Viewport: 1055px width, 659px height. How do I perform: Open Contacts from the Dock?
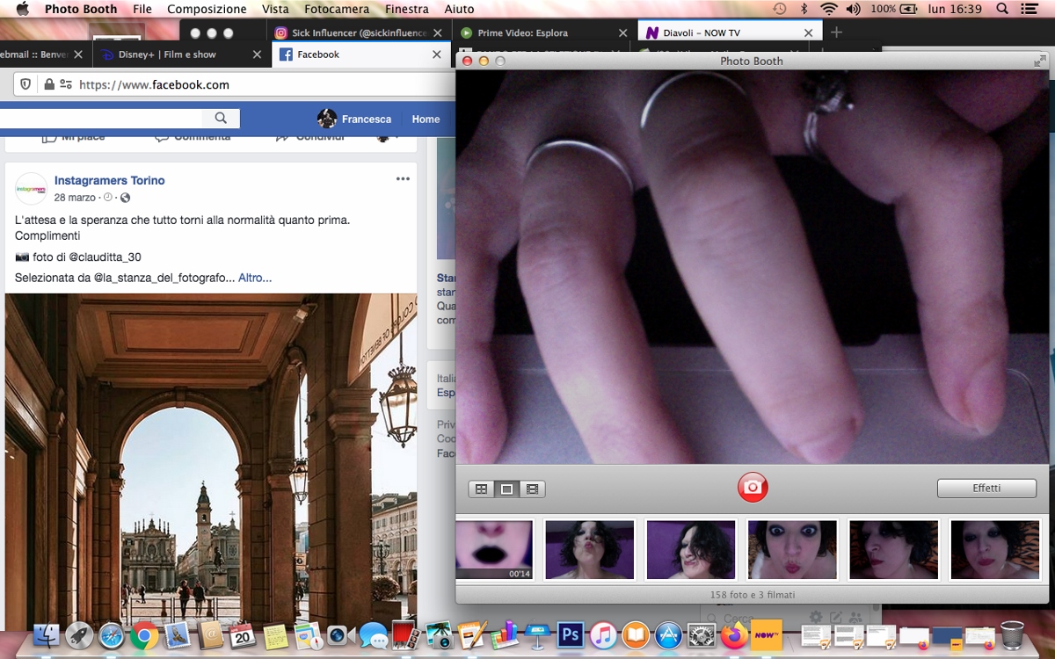pos(210,635)
